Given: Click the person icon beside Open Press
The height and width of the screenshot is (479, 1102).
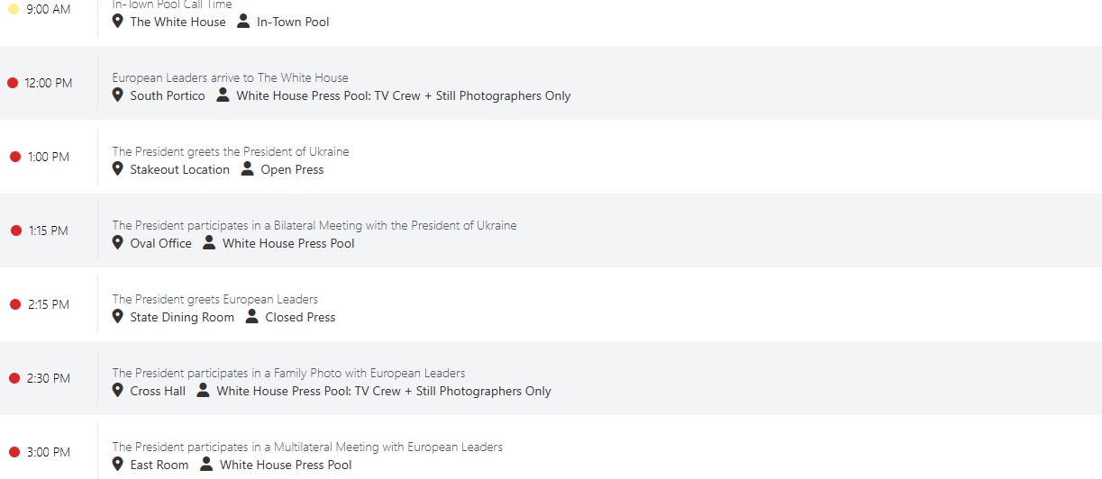Looking at the screenshot, I should coord(248,168).
